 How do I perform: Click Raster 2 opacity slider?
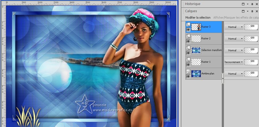[251, 39]
